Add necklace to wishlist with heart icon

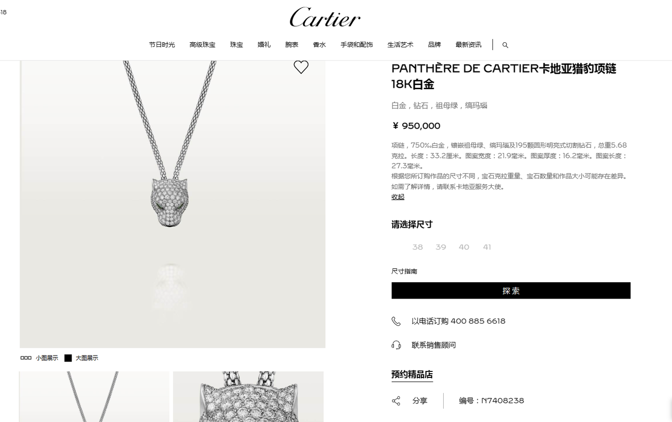tap(301, 67)
